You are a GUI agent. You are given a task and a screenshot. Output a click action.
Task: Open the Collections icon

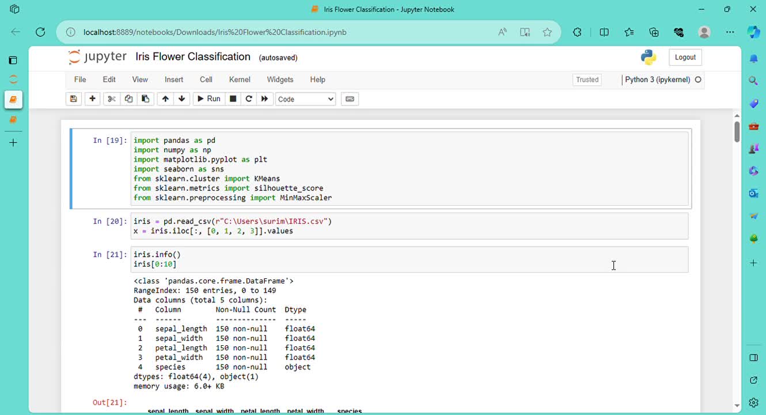point(654,32)
